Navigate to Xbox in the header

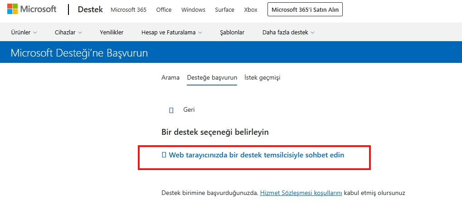click(251, 9)
